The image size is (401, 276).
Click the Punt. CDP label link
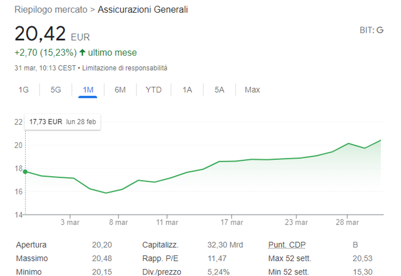pos(286,245)
